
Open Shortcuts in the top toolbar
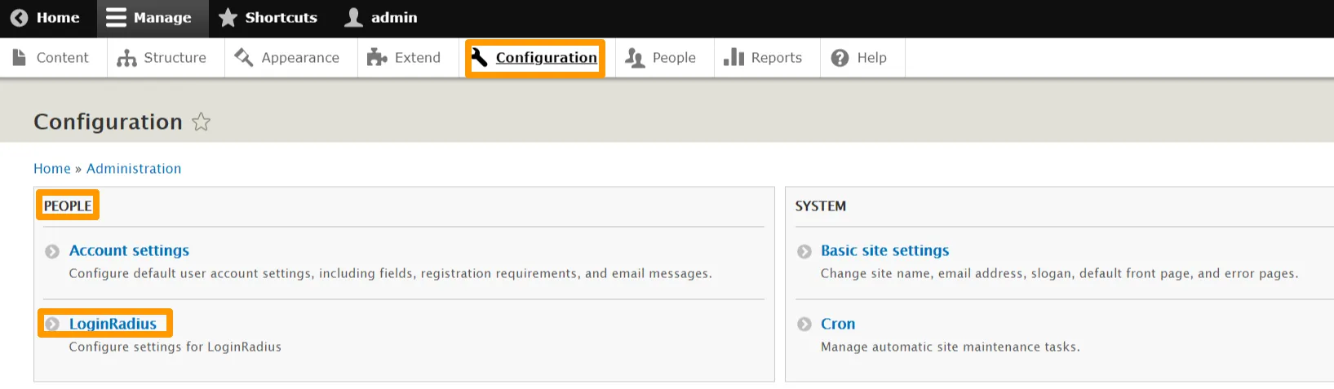(268, 18)
